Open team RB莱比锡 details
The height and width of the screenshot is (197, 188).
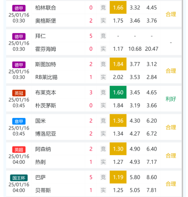[x=46, y=77]
